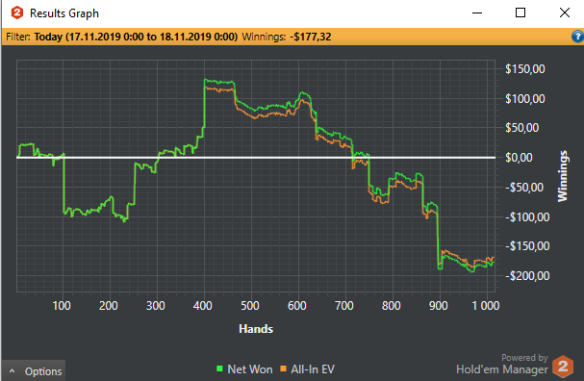Image resolution: width=584 pixels, height=381 pixels.
Task: Click the $50,00 axis label
Action: click(521, 128)
